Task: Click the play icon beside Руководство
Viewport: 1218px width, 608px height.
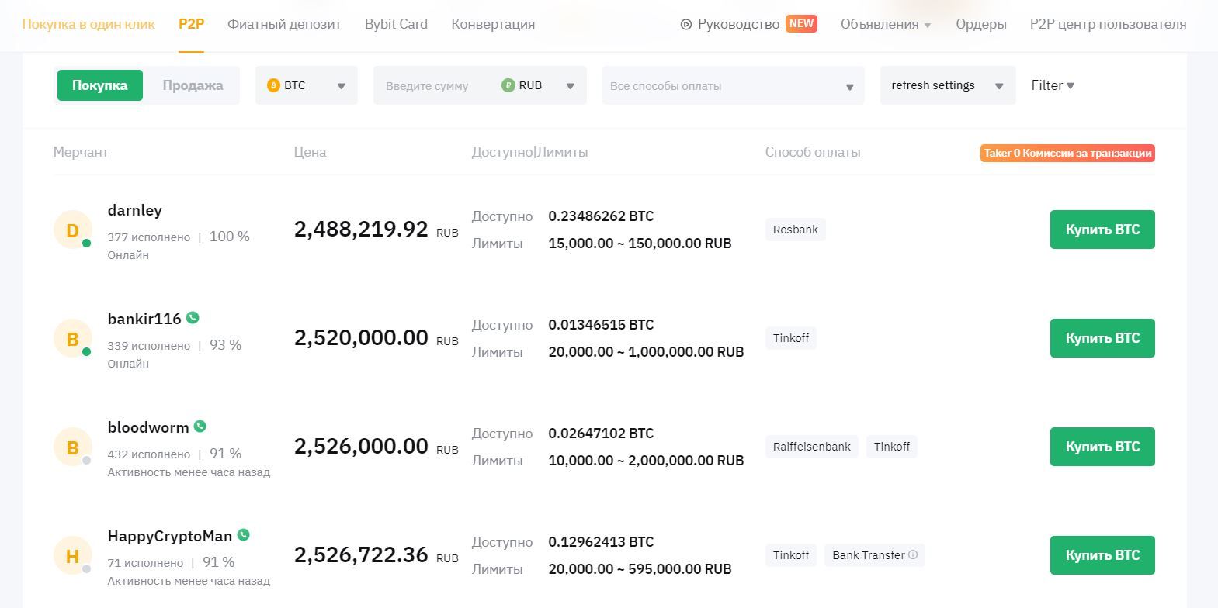Action: coord(685,24)
